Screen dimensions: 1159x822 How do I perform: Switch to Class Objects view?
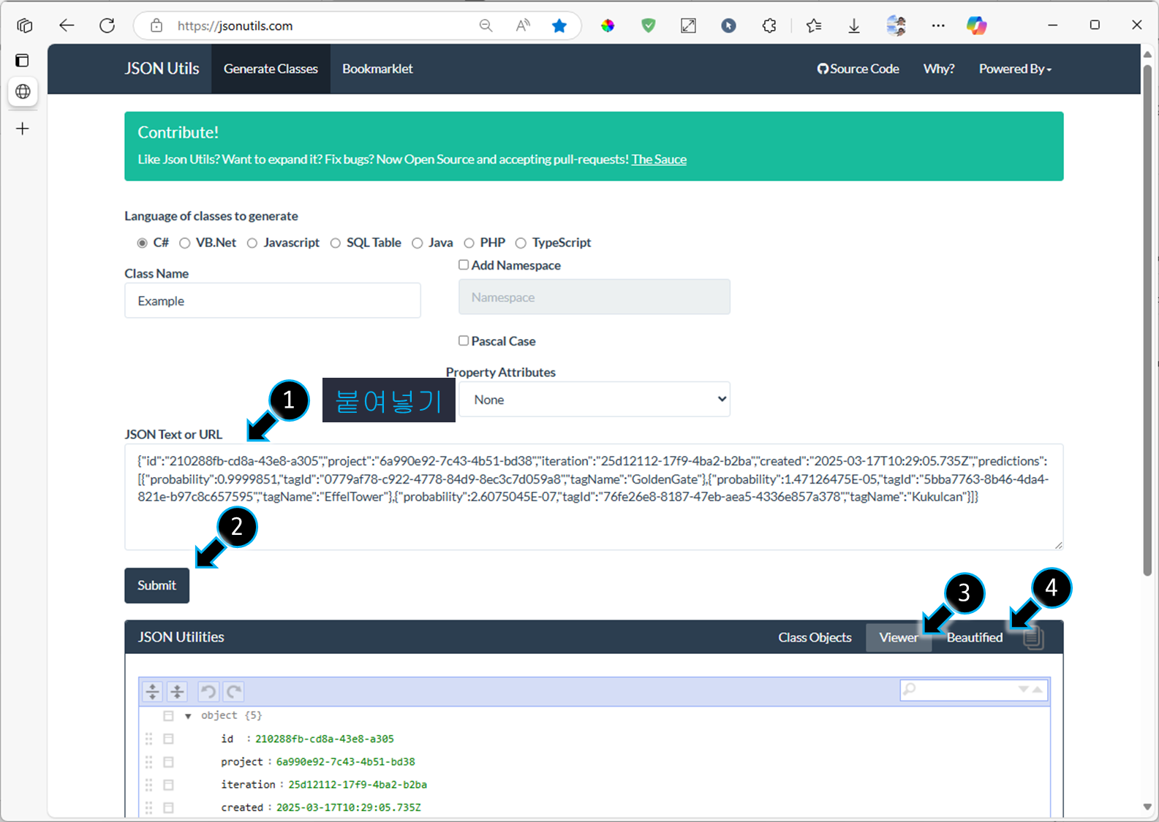click(815, 637)
